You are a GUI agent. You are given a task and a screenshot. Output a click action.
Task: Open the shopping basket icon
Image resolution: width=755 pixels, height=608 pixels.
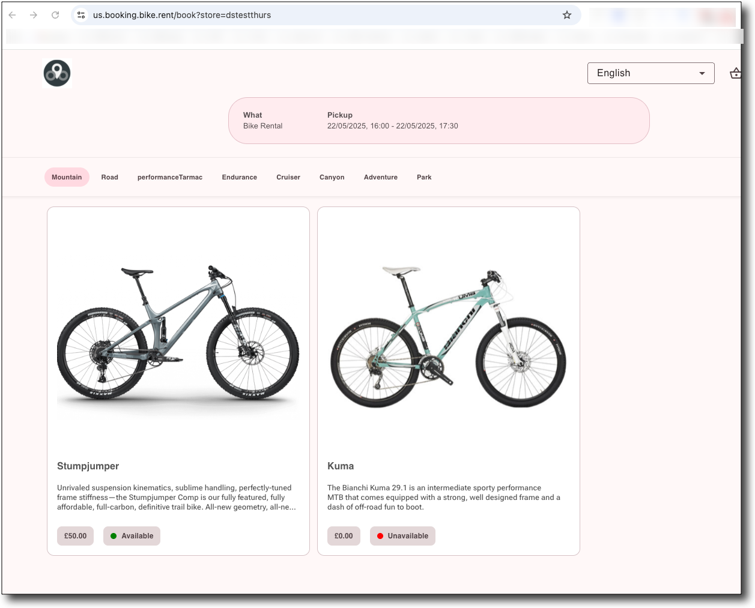coord(736,73)
